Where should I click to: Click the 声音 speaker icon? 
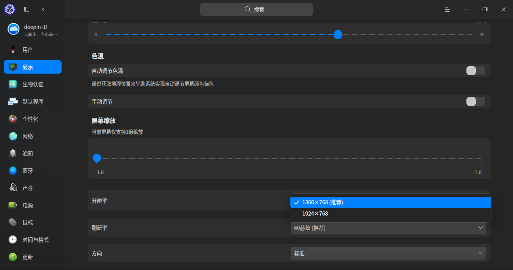13,188
